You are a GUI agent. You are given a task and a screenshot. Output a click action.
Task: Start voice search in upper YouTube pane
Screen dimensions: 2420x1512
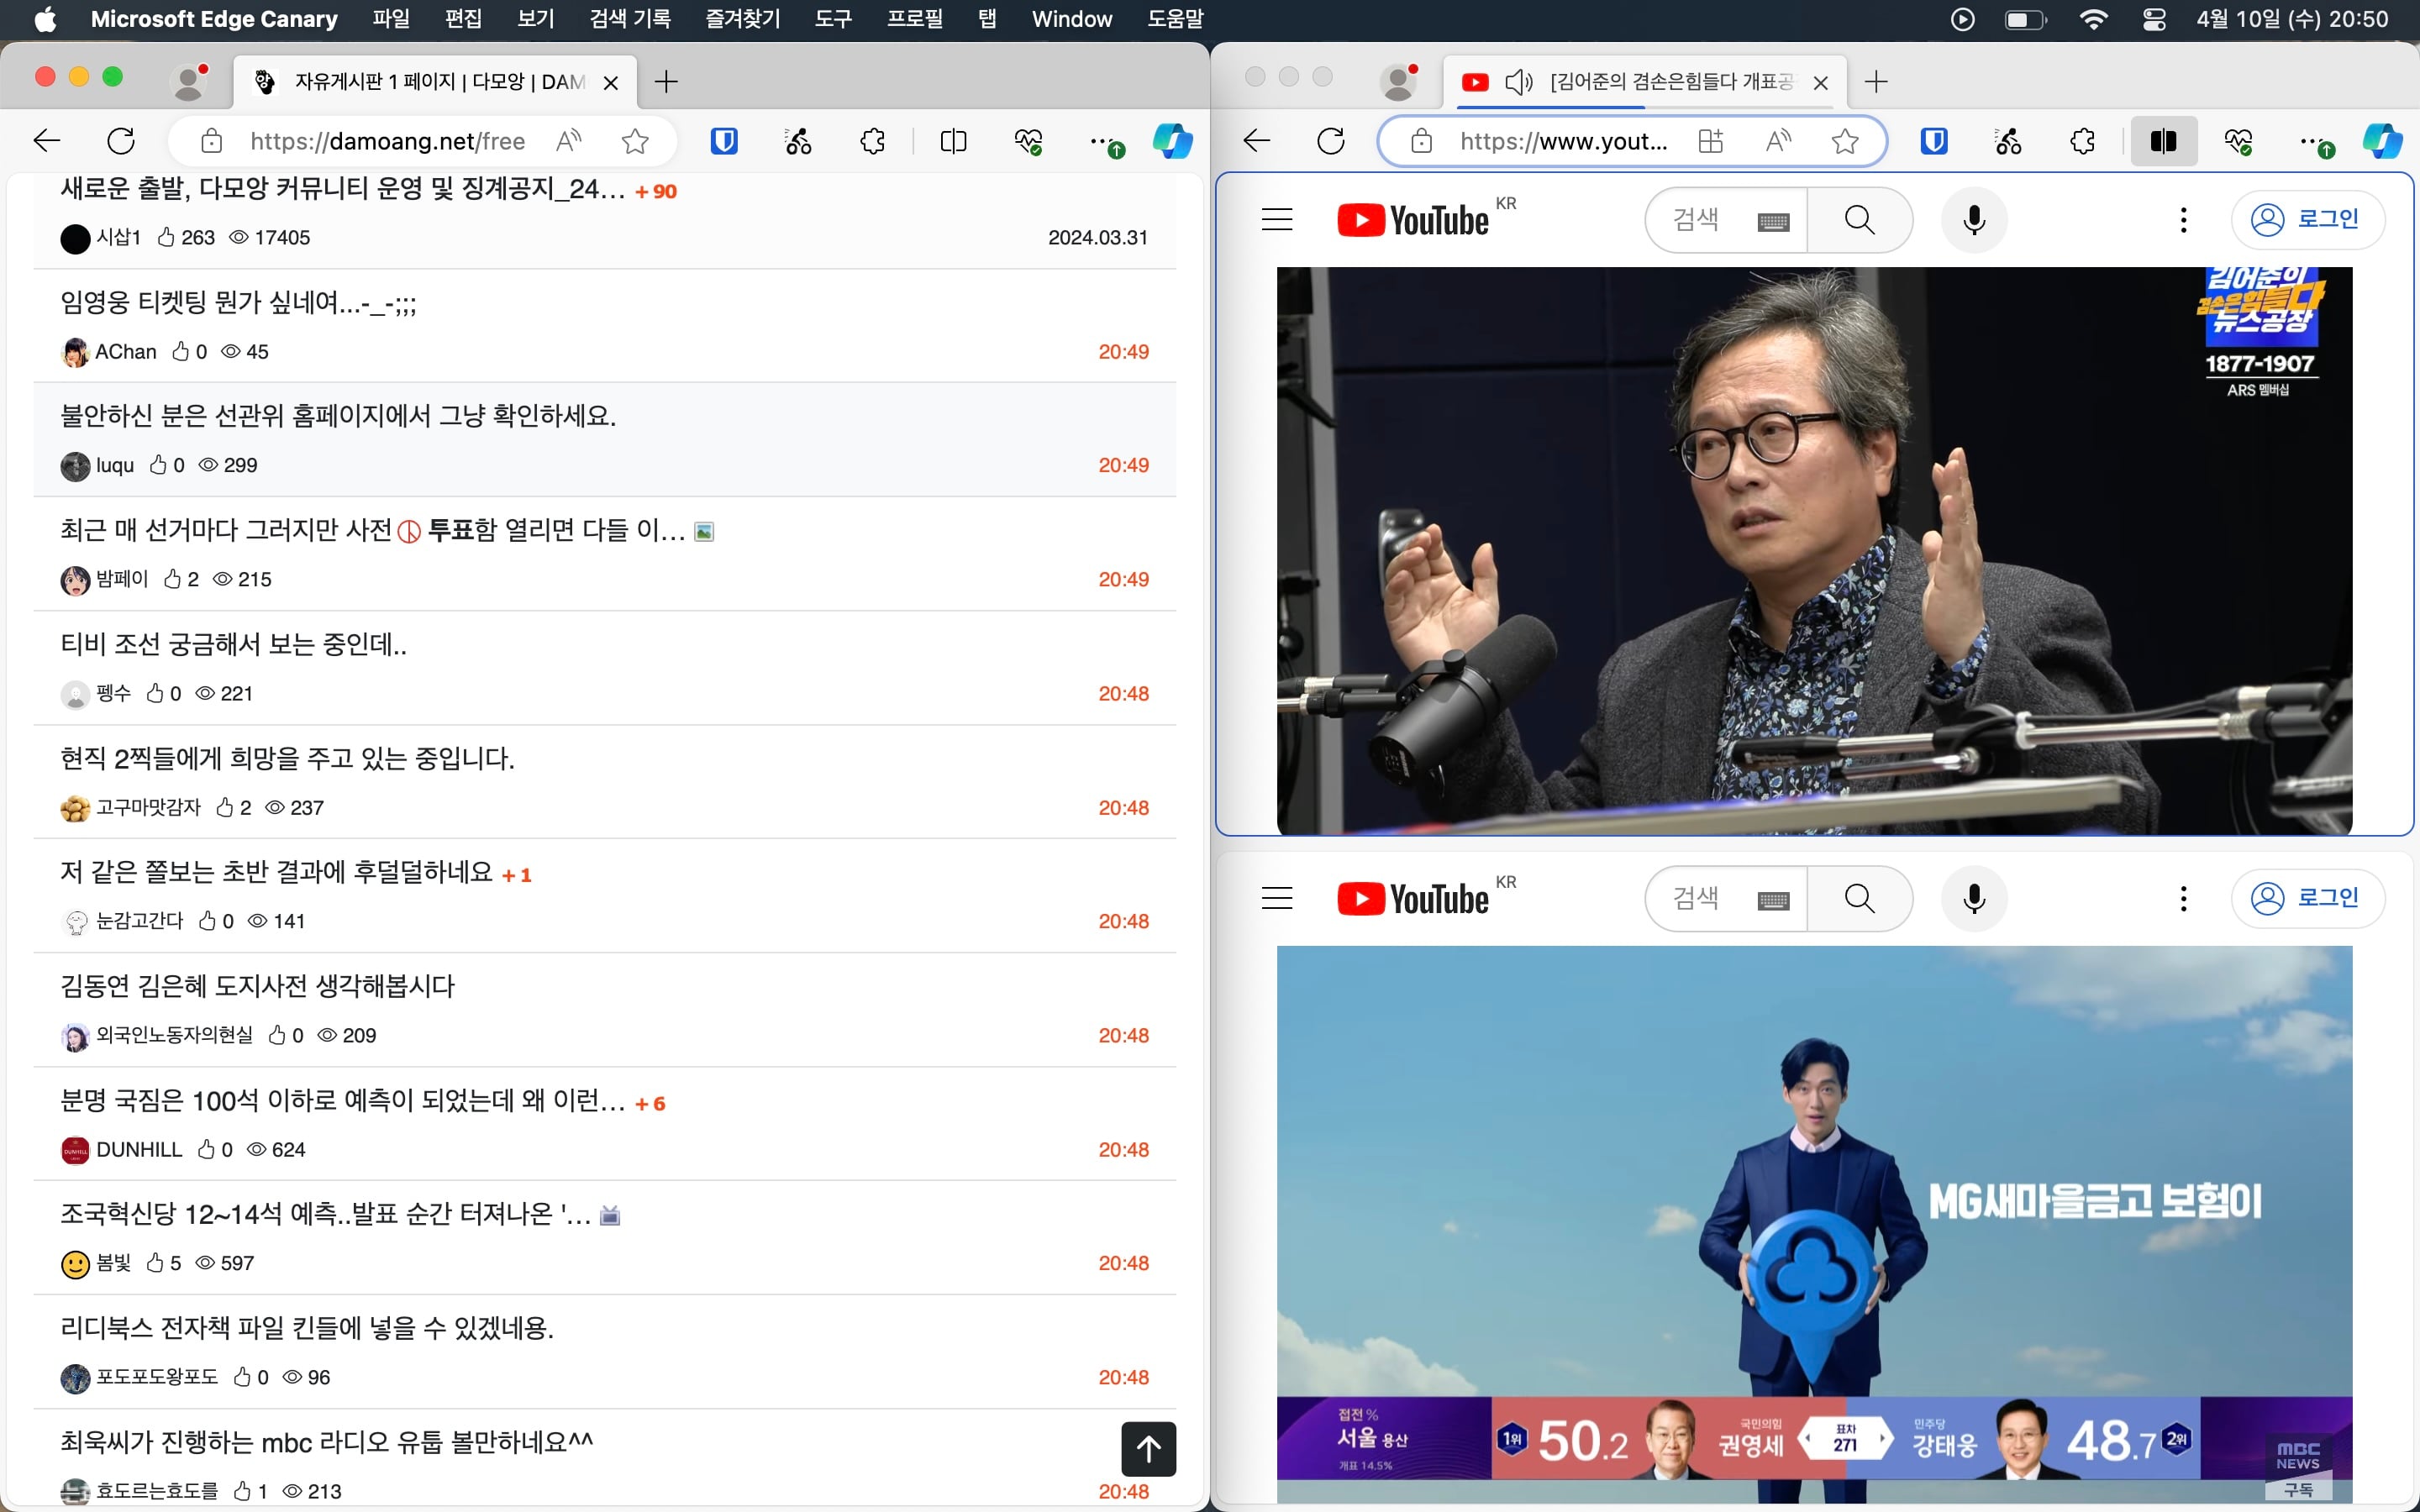click(1974, 219)
